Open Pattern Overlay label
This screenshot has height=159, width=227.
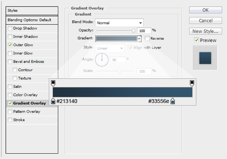26,112
